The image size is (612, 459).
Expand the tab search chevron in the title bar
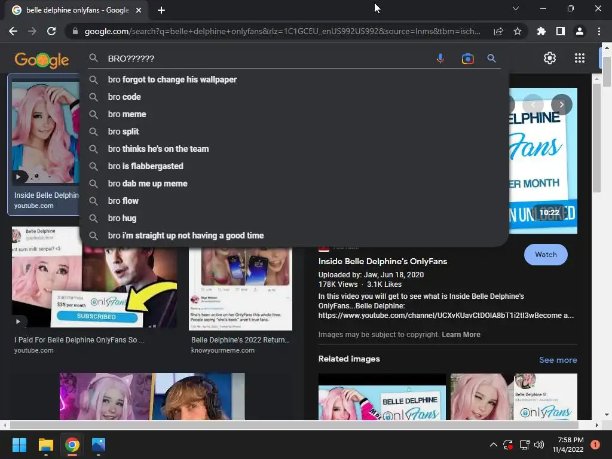pos(516,8)
